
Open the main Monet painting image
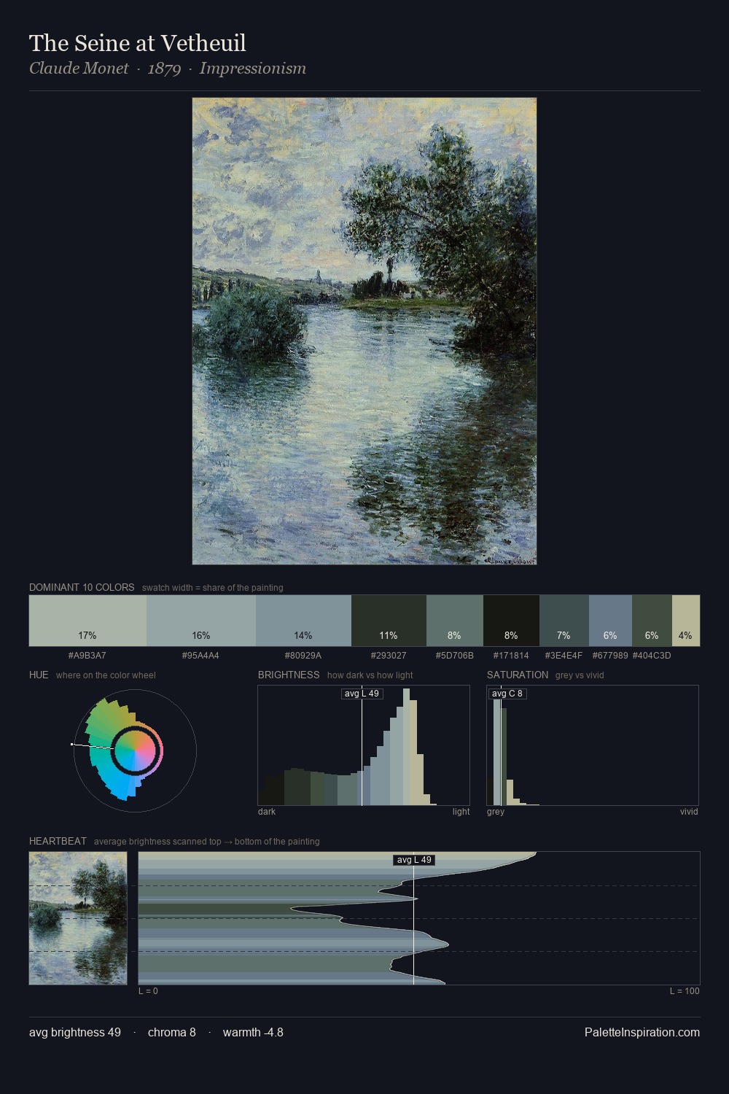[x=364, y=331]
